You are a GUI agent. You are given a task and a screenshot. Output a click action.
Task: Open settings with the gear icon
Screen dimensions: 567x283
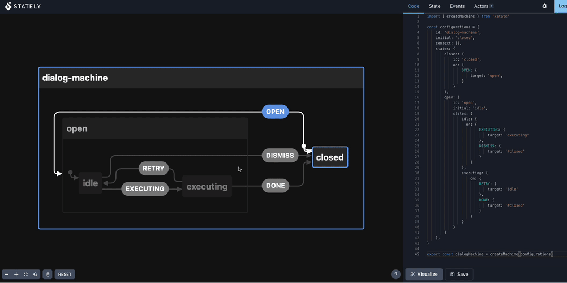point(544,6)
